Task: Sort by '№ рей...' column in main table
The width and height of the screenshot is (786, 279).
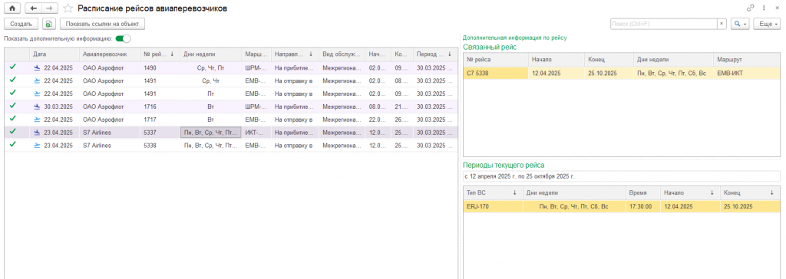Action: 159,54
